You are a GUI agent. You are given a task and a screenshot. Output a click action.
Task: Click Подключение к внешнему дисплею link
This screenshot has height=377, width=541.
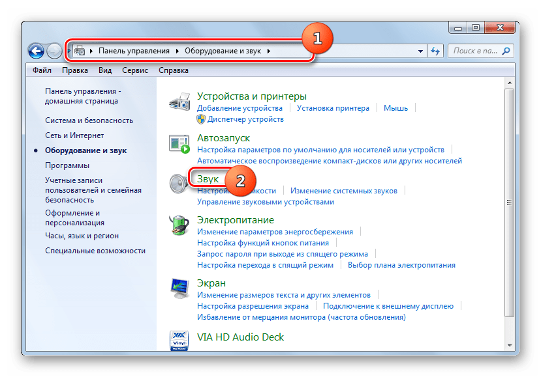coord(388,306)
